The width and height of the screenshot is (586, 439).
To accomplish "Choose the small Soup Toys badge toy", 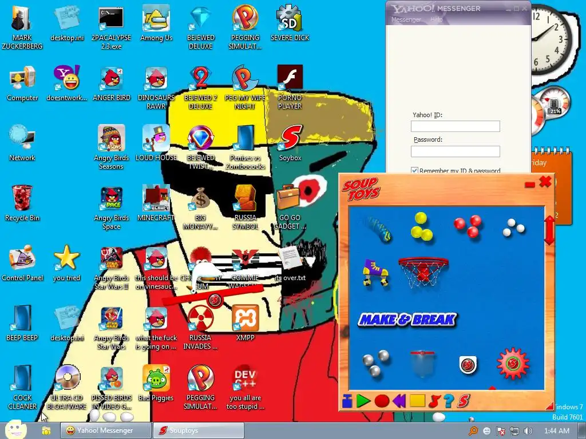I will pyautogui.click(x=468, y=364).
